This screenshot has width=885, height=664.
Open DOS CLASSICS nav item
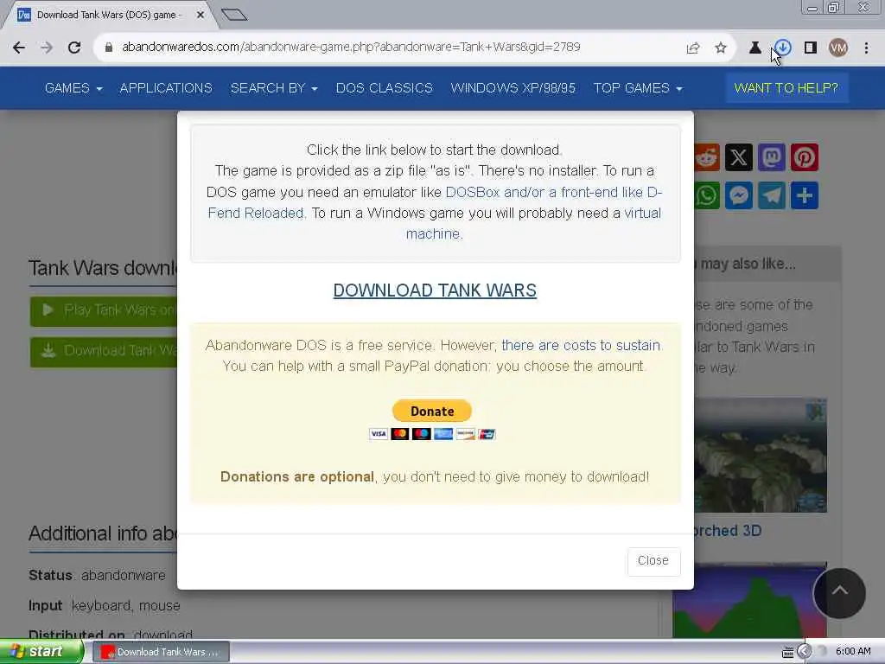click(385, 88)
